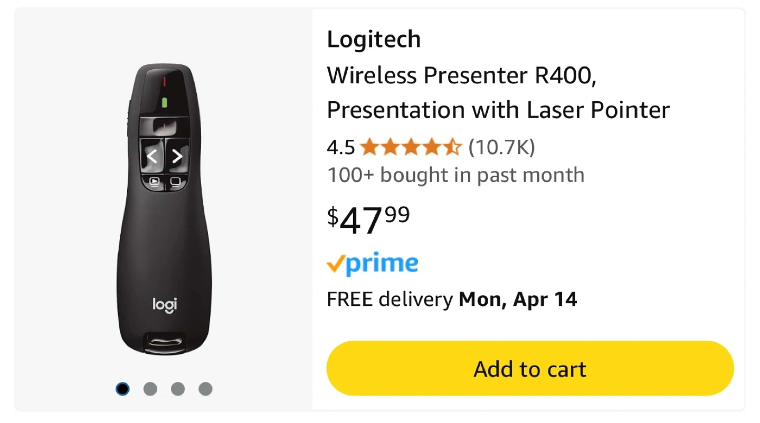Open the Logitech brand name

(374, 40)
